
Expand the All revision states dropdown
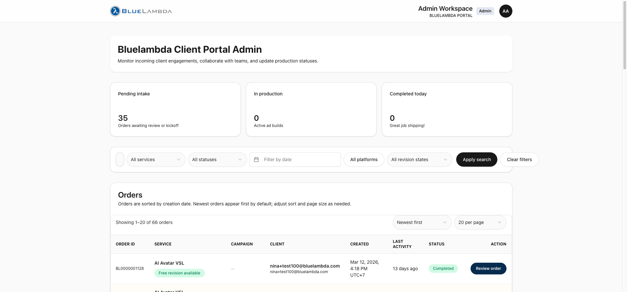tap(419, 160)
